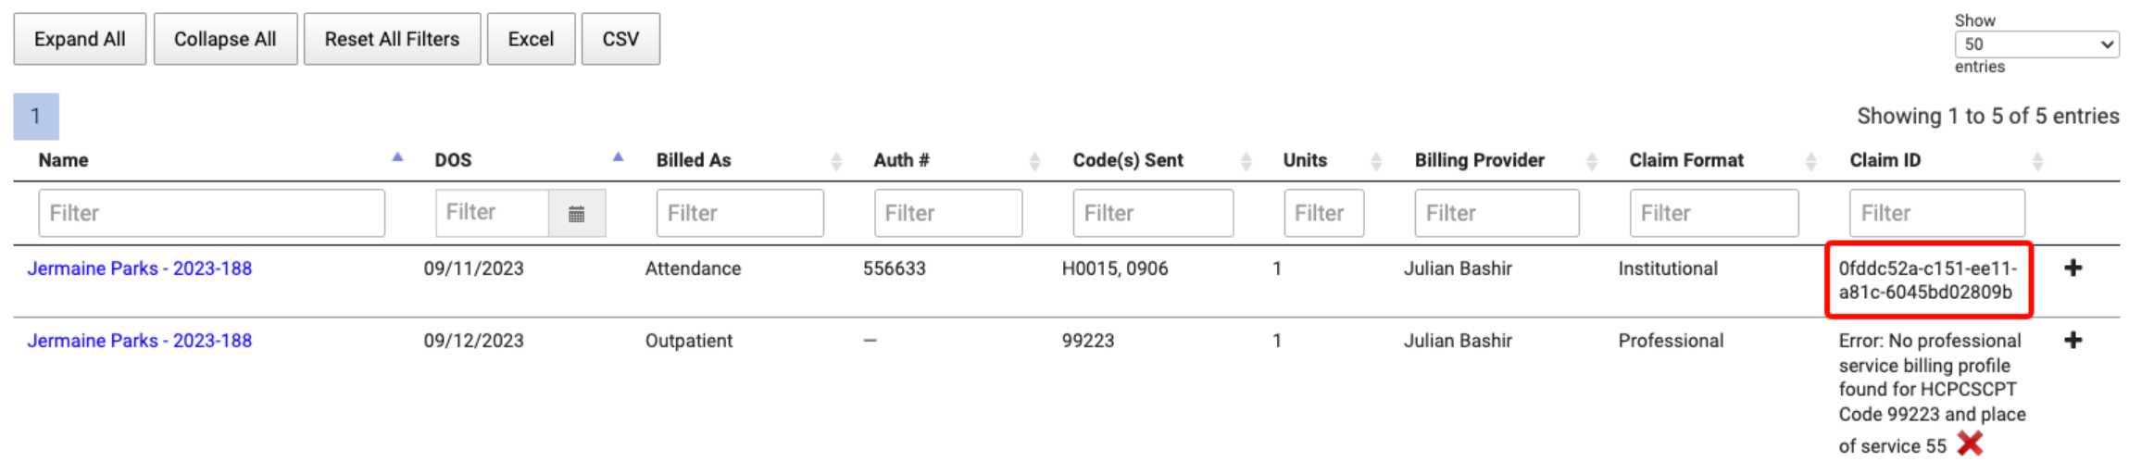Expand the 09/12/2023 row with plus icon
2129x474 pixels.
click(2073, 341)
